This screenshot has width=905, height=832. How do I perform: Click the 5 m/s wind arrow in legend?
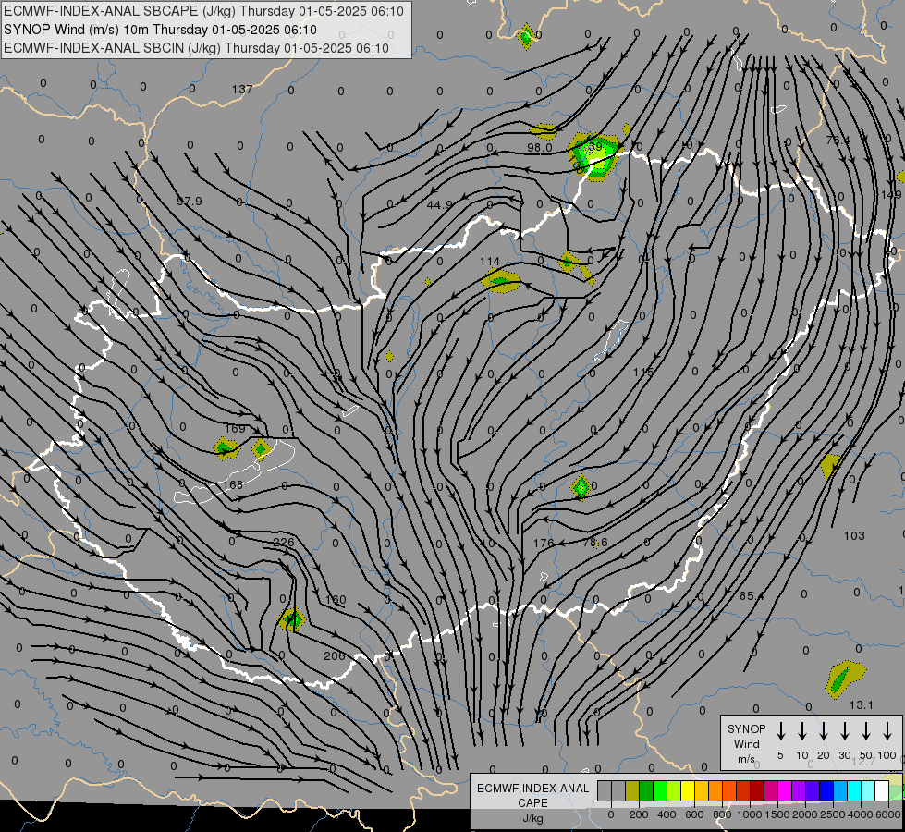point(780,731)
